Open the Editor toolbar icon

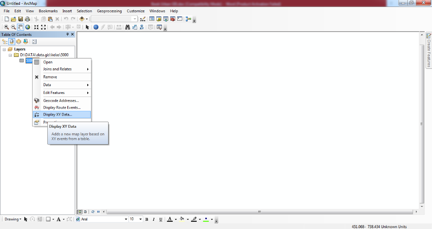[x=143, y=19]
